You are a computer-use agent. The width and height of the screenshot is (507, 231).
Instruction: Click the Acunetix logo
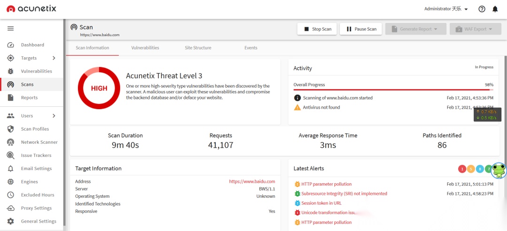click(31, 9)
